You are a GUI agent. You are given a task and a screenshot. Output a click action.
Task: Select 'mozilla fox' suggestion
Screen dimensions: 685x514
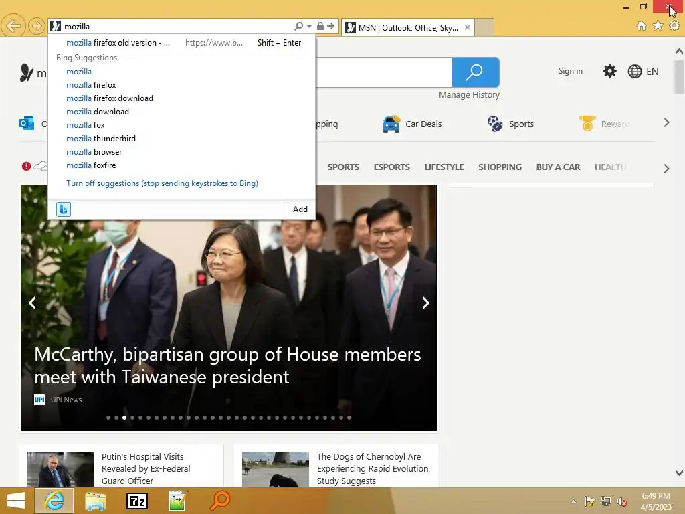click(x=86, y=125)
